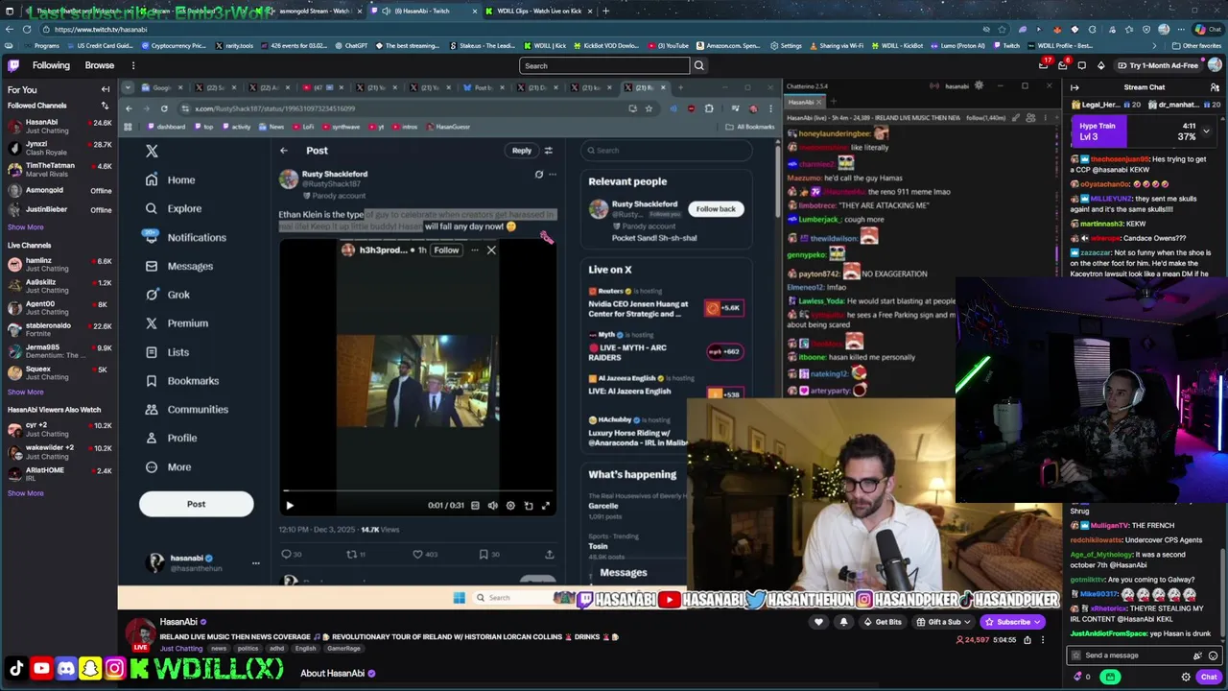
Task: Open emote picker in chat input
Action: point(1213,655)
